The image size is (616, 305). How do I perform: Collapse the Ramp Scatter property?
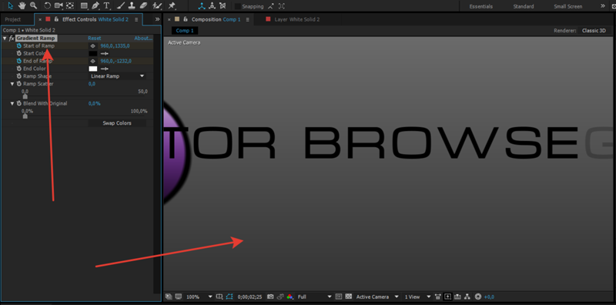tap(12, 84)
